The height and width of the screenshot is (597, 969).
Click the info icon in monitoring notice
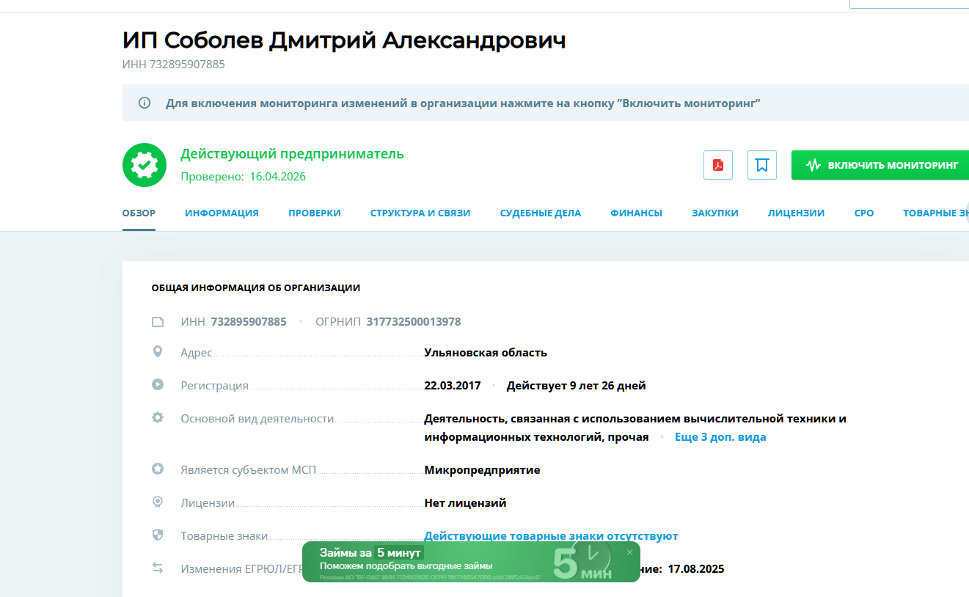click(x=145, y=103)
